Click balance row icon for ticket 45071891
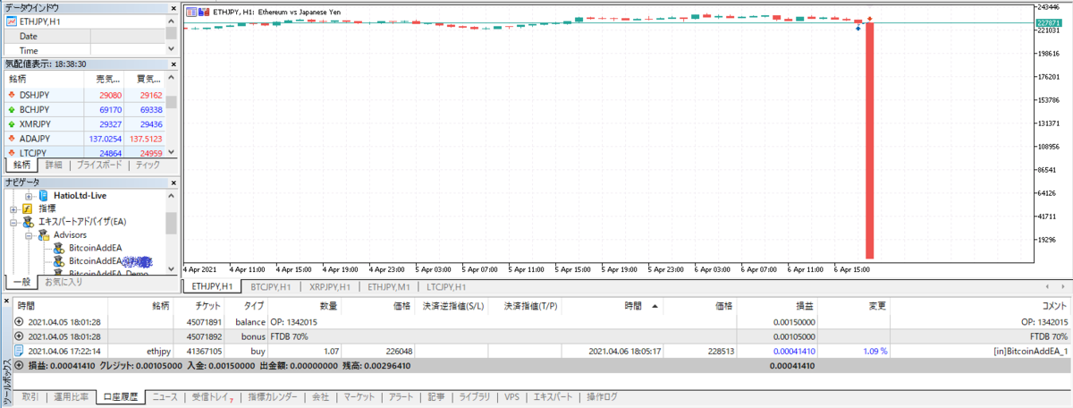This screenshot has width=1073, height=408. 21,320
